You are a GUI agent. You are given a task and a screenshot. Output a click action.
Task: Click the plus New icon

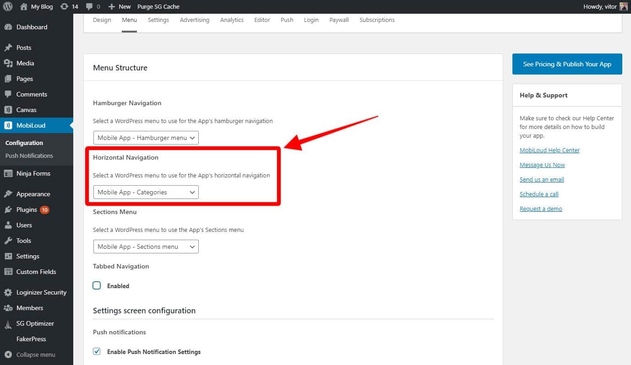(111, 6)
